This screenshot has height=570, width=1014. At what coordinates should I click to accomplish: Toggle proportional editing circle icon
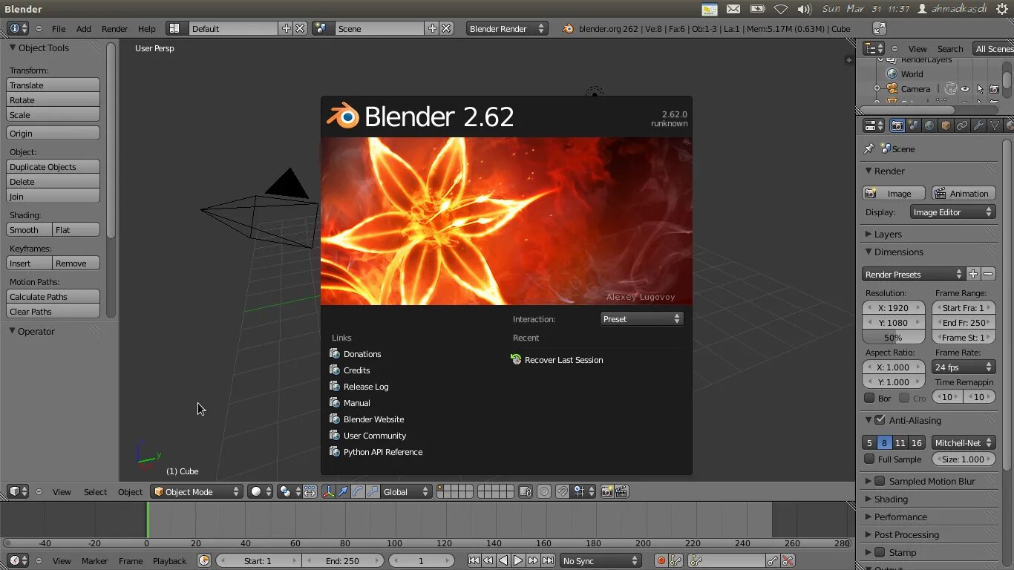pyautogui.click(x=544, y=491)
